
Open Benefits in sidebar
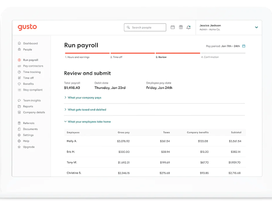point(28,84)
